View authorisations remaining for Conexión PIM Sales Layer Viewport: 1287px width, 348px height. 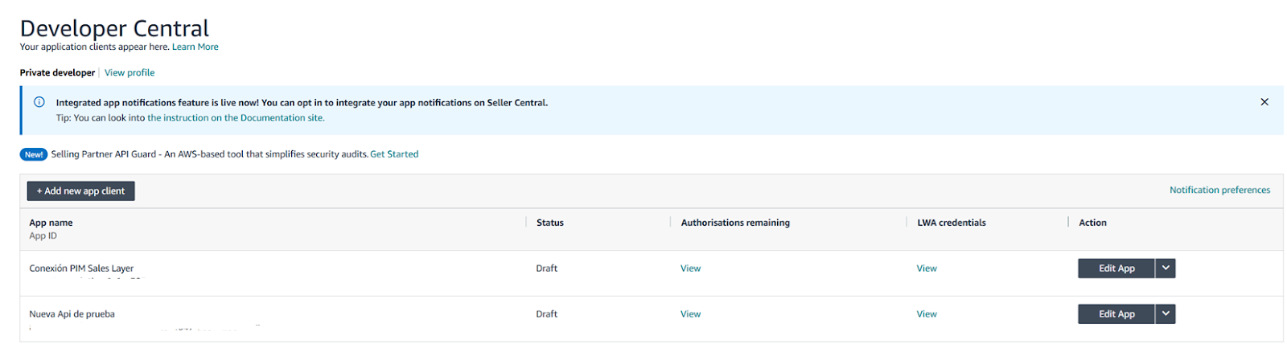(690, 268)
